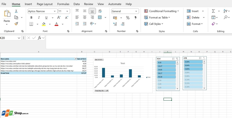The width and height of the screenshot is (232, 118).
Task: Toggle Italic formatting
Action: tap(39, 18)
